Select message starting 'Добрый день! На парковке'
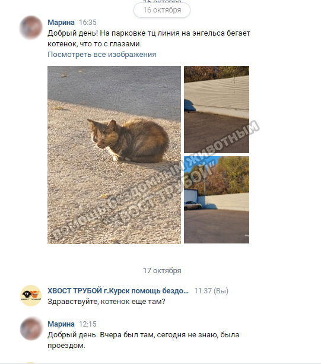 coord(149,39)
